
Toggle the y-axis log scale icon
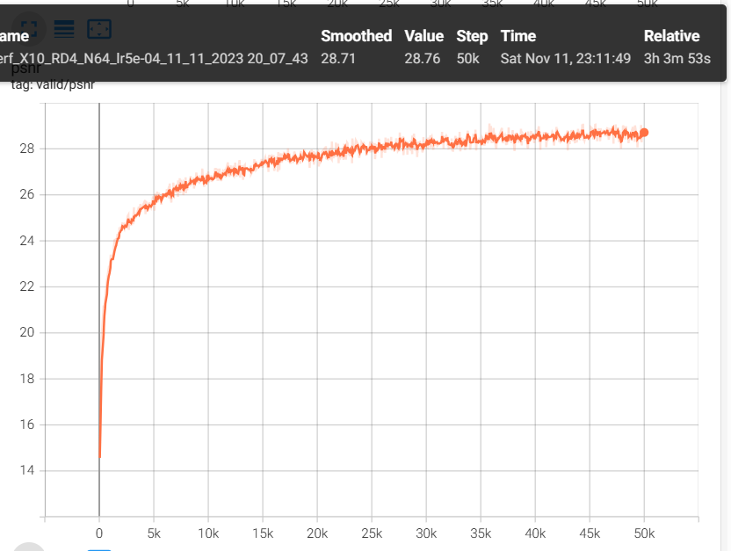(64, 29)
